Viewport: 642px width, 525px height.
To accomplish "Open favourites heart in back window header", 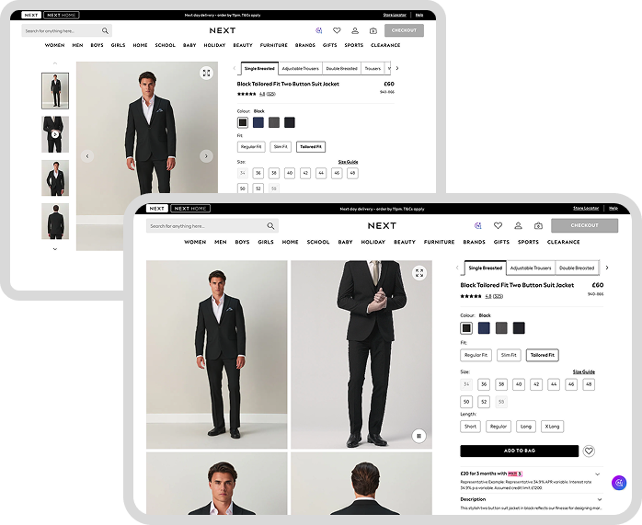I will coord(337,30).
